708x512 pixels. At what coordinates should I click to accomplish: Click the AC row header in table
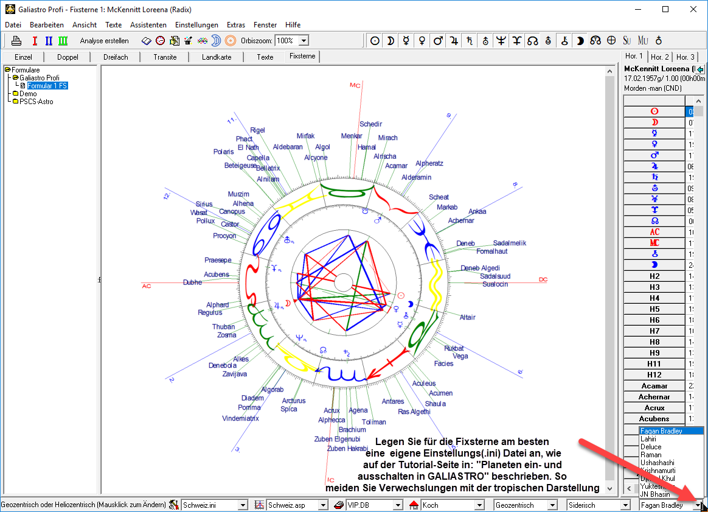point(654,232)
